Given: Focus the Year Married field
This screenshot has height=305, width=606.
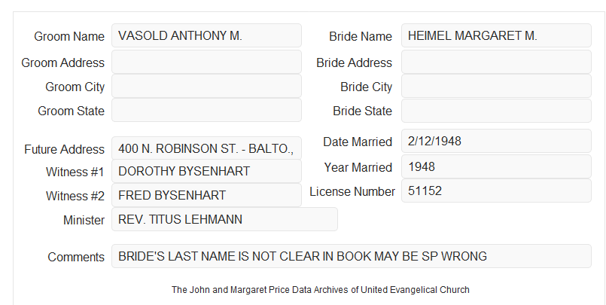Looking at the screenshot, I should [x=496, y=166].
